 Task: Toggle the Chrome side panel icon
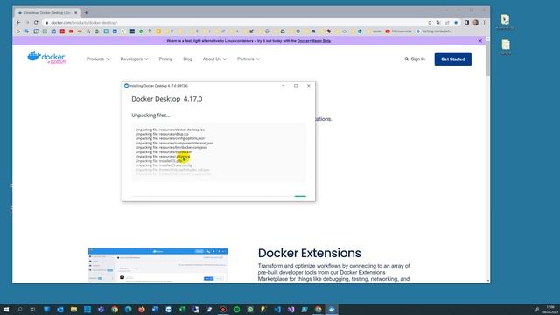pyautogui.click(x=466, y=22)
